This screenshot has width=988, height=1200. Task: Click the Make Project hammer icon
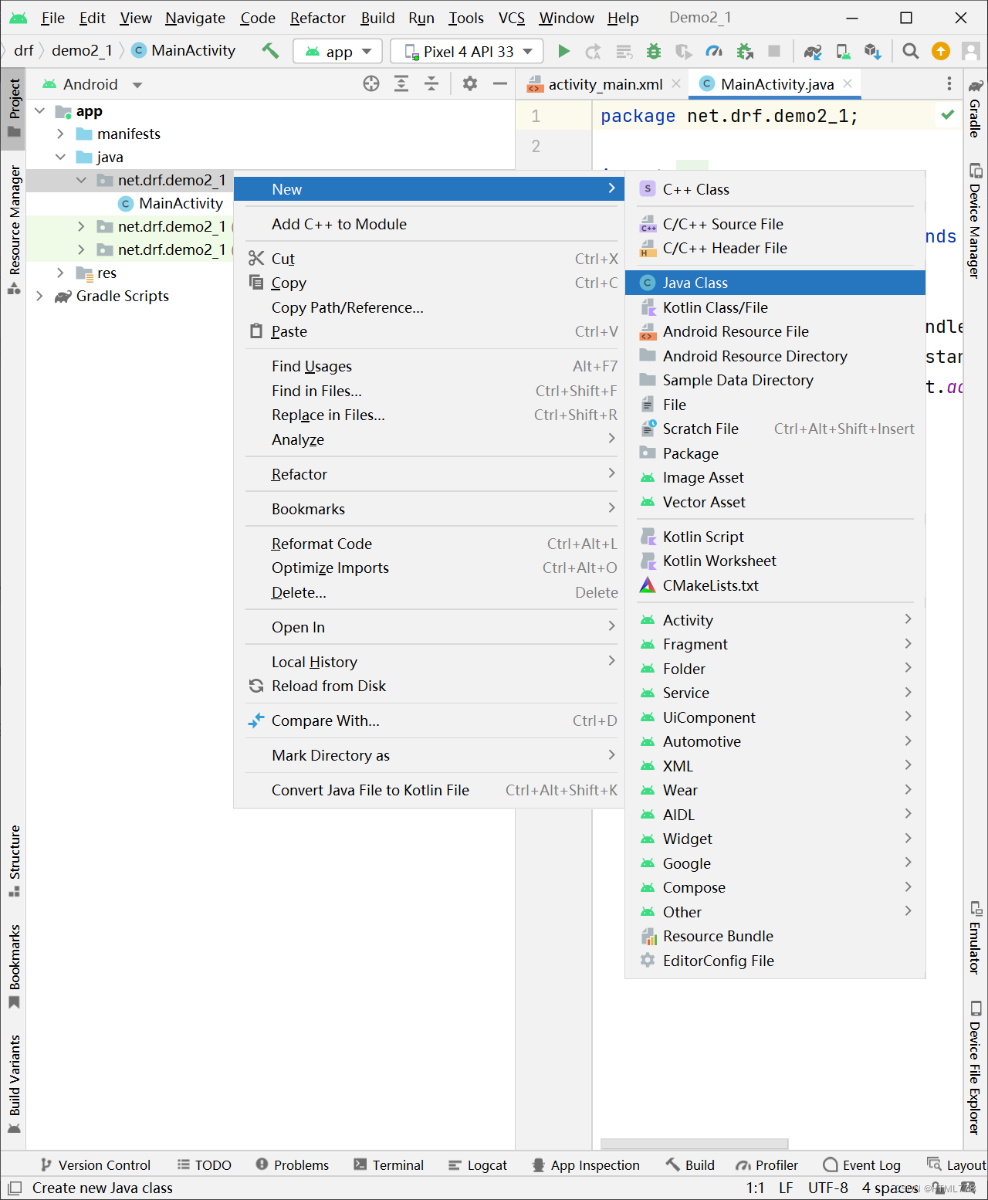coord(270,51)
